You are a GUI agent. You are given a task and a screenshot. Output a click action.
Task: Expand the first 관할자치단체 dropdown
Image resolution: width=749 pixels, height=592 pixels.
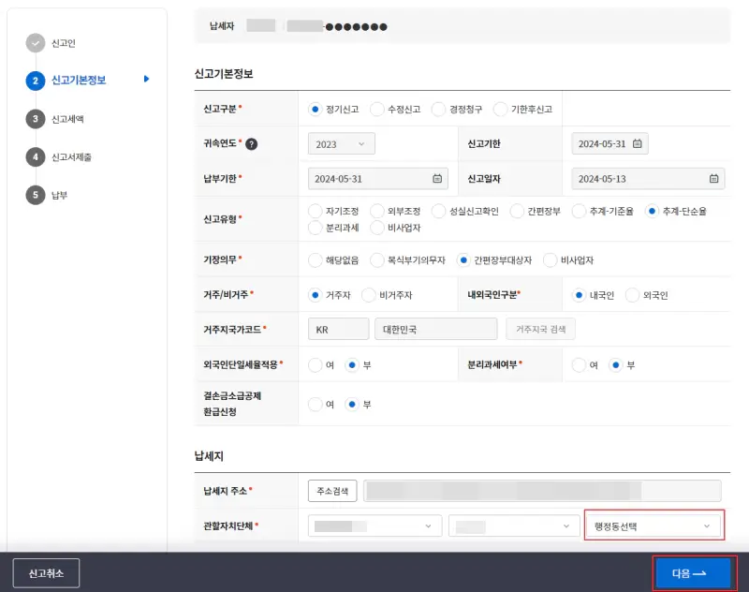[x=373, y=526]
